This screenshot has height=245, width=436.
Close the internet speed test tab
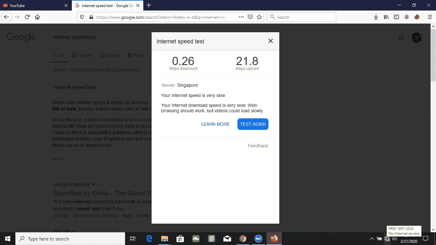(x=139, y=5)
